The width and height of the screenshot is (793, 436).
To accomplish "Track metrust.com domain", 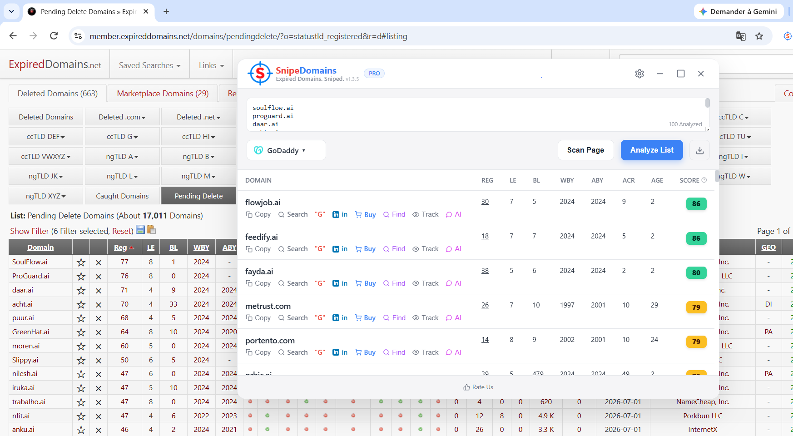I will (x=426, y=318).
